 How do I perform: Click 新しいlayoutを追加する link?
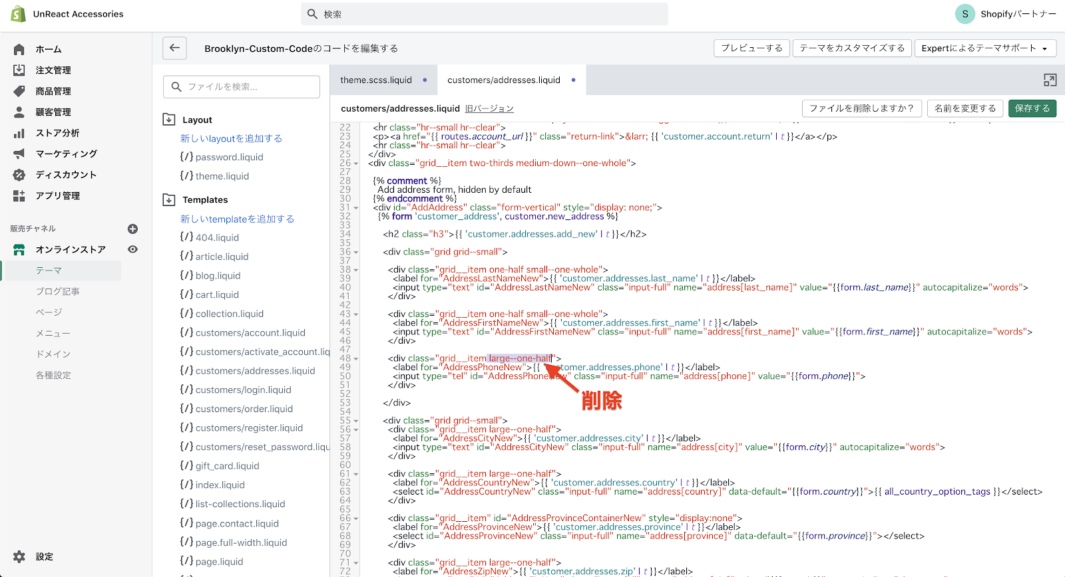pyautogui.click(x=231, y=138)
